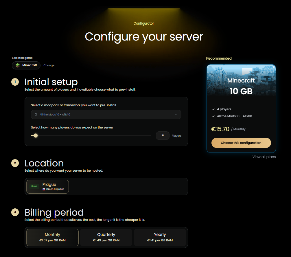
Task: Click the Initial setup heading
Action: [x=51, y=82]
